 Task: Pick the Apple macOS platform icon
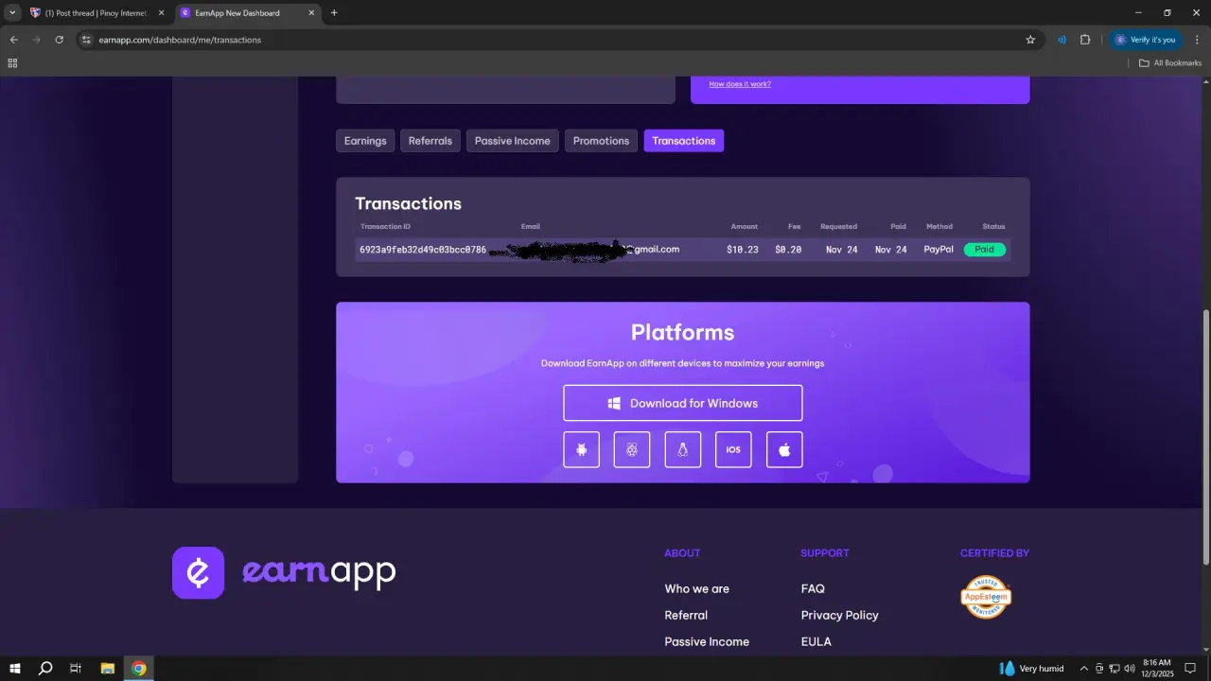(784, 450)
